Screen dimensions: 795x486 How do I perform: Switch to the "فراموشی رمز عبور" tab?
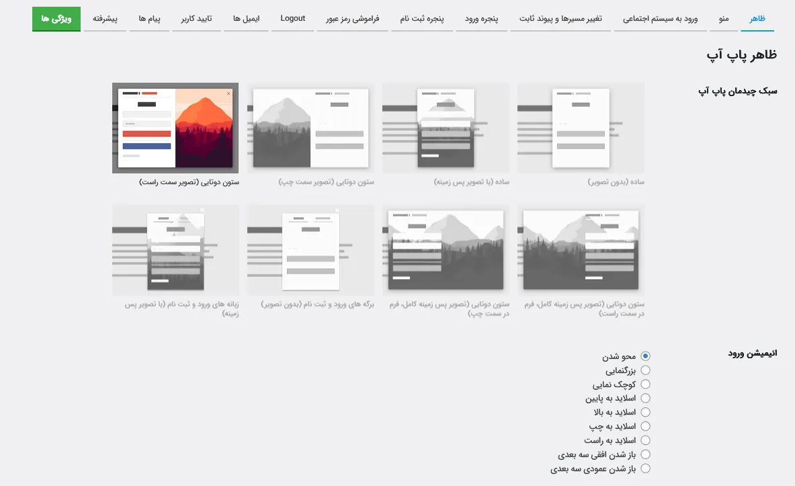click(x=352, y=19)
